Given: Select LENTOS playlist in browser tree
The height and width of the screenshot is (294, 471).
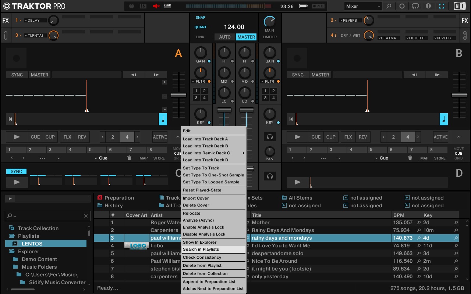Looking at the screenshot, I should point(46,244).
